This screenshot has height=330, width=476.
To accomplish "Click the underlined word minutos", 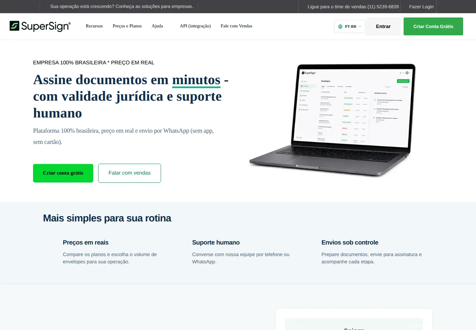I will [196, 80].
